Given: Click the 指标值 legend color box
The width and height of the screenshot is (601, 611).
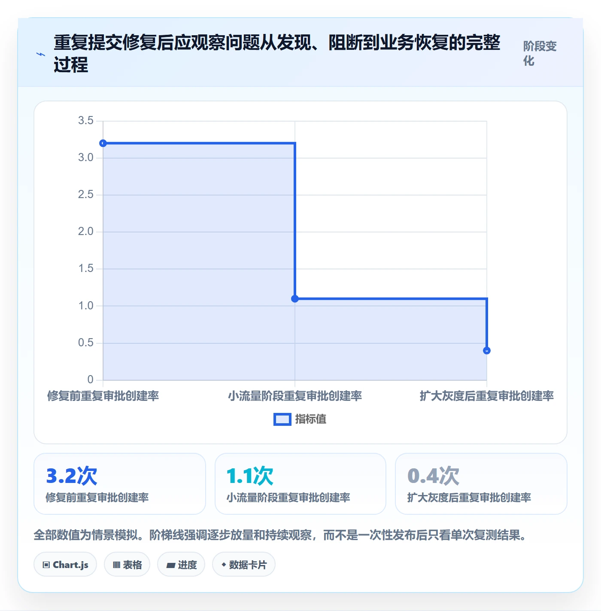Looking at the screenshot, I should pos(282,419).
